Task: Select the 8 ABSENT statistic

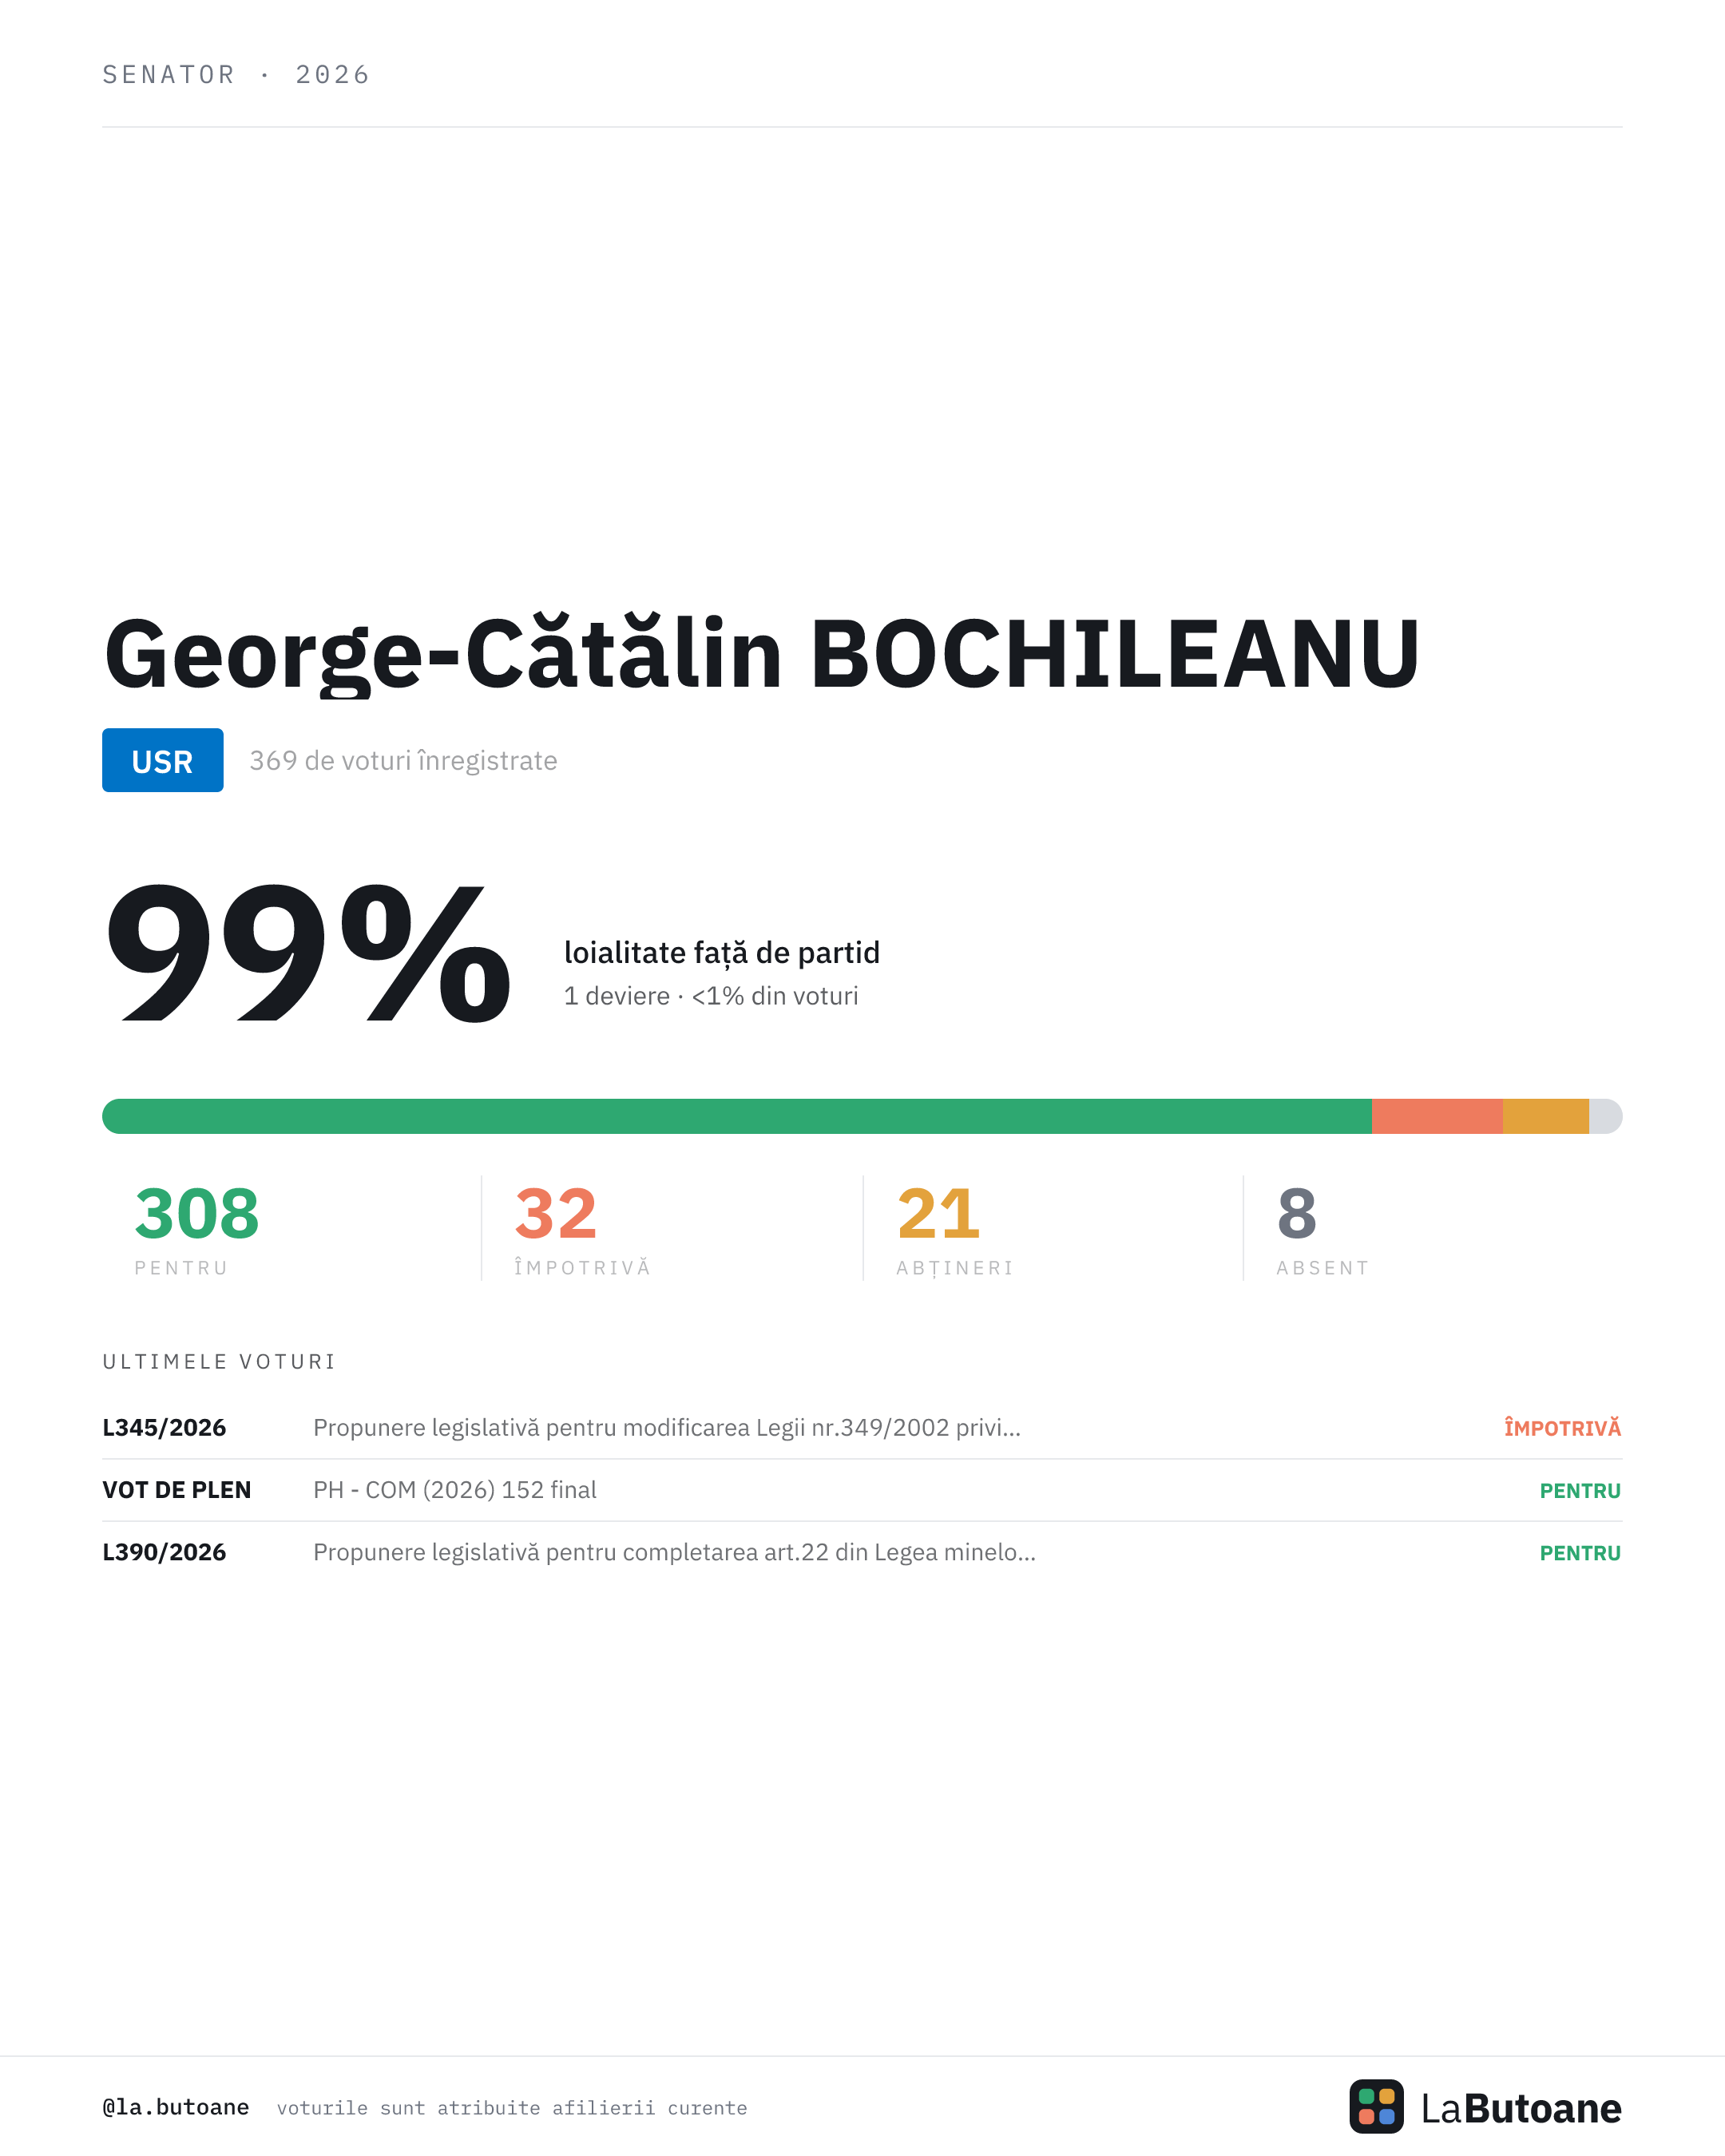Action: 1323,1229
